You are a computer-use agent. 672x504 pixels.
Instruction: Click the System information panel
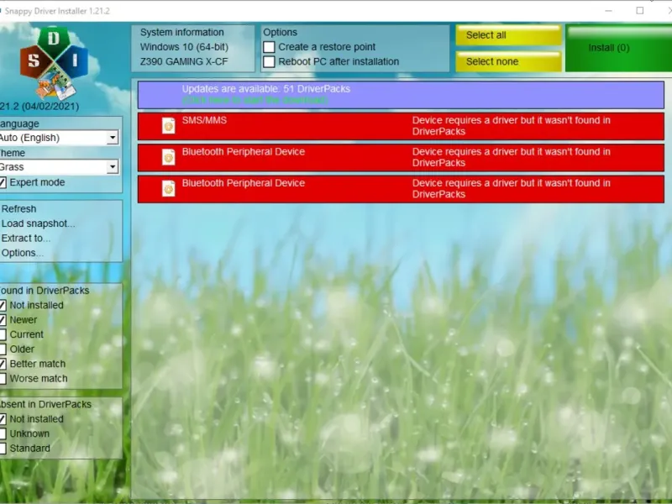point(193,48)
